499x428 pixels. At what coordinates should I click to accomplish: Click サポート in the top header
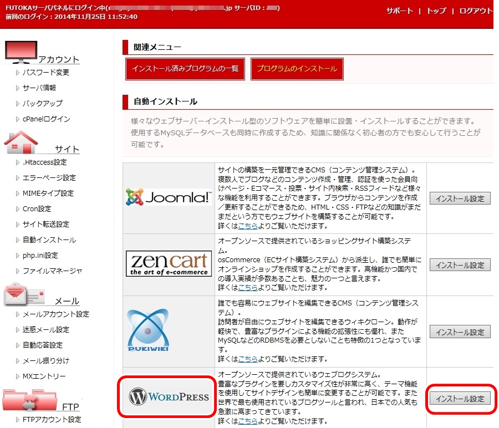[399, 11]
